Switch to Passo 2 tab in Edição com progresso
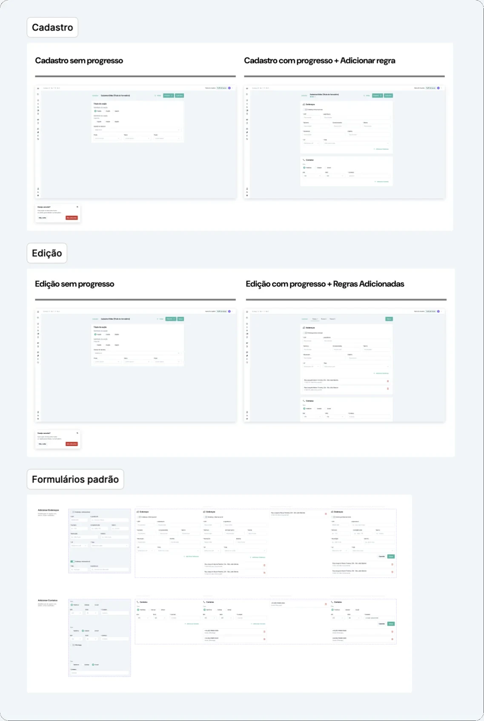Viewport: 484px width, 721px height. (x=324, y=319)
